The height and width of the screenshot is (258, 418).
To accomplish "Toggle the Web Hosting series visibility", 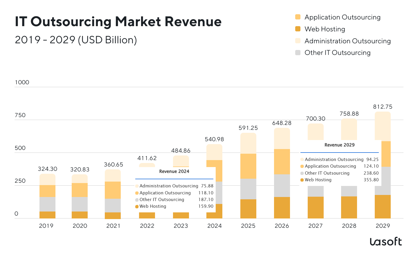I will tap(324, 29).
